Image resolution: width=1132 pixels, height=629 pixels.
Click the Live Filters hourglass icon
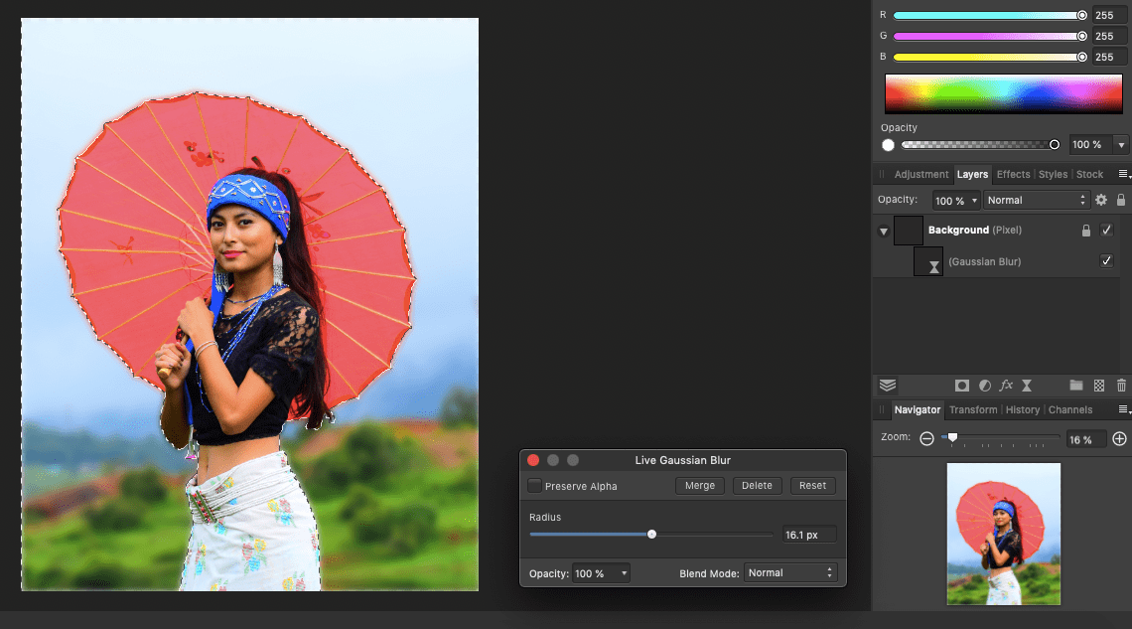(1027, 386)
